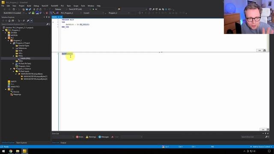Click the highlighted code on line 1
Image resolution: width=274 pixels, height=154 pixels.
click(67, 54)
